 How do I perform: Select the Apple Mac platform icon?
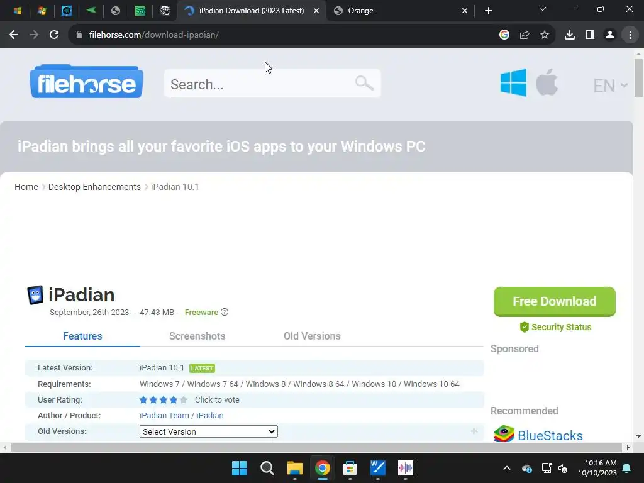pos(547,82)
